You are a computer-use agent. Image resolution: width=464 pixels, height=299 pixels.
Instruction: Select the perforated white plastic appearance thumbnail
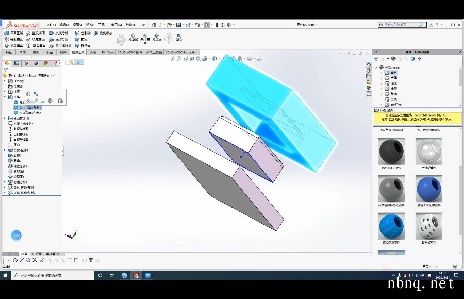[429, 226]
